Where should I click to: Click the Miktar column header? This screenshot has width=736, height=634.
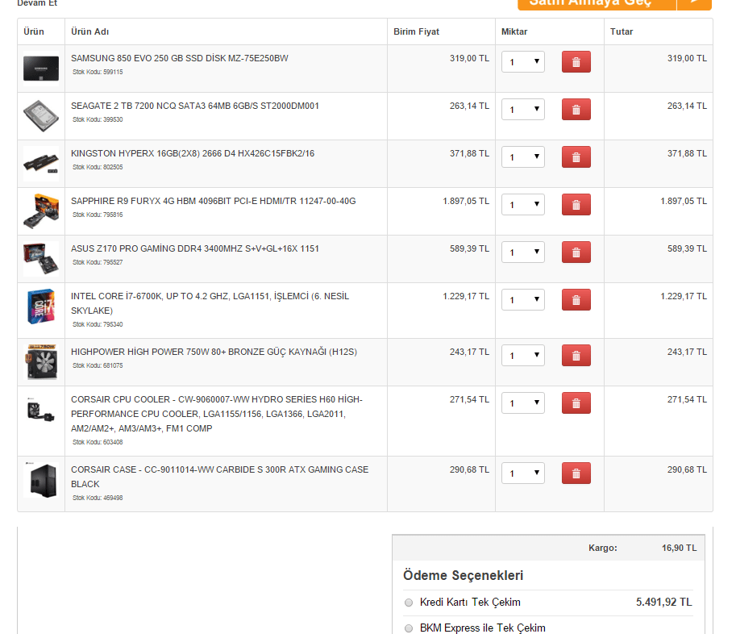[x=514, y=31]
